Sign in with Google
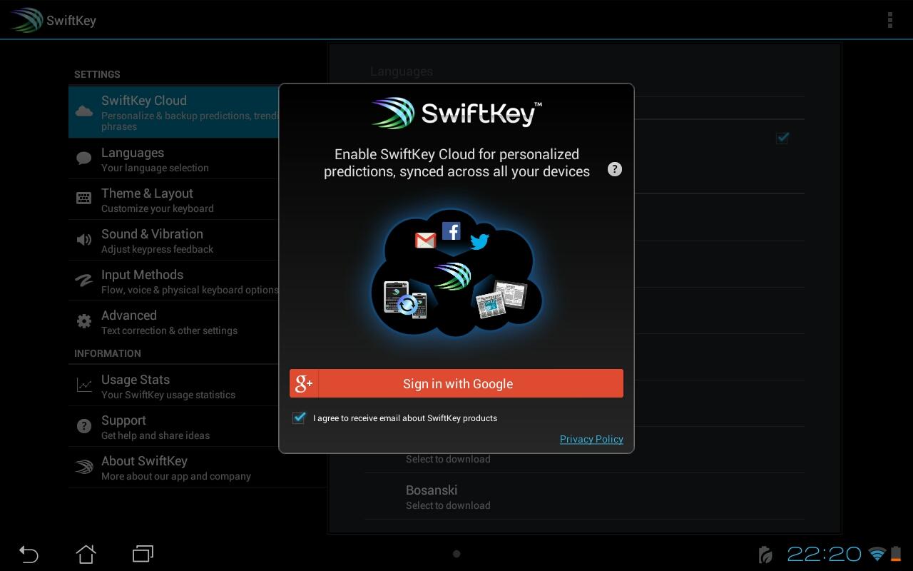The width and height of the screenshot is (913, 571). (456, 383)
